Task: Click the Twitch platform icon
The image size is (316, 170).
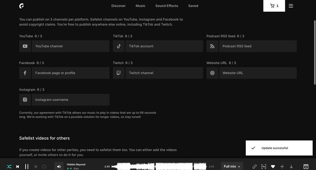Action: click(x=119, y=73)
